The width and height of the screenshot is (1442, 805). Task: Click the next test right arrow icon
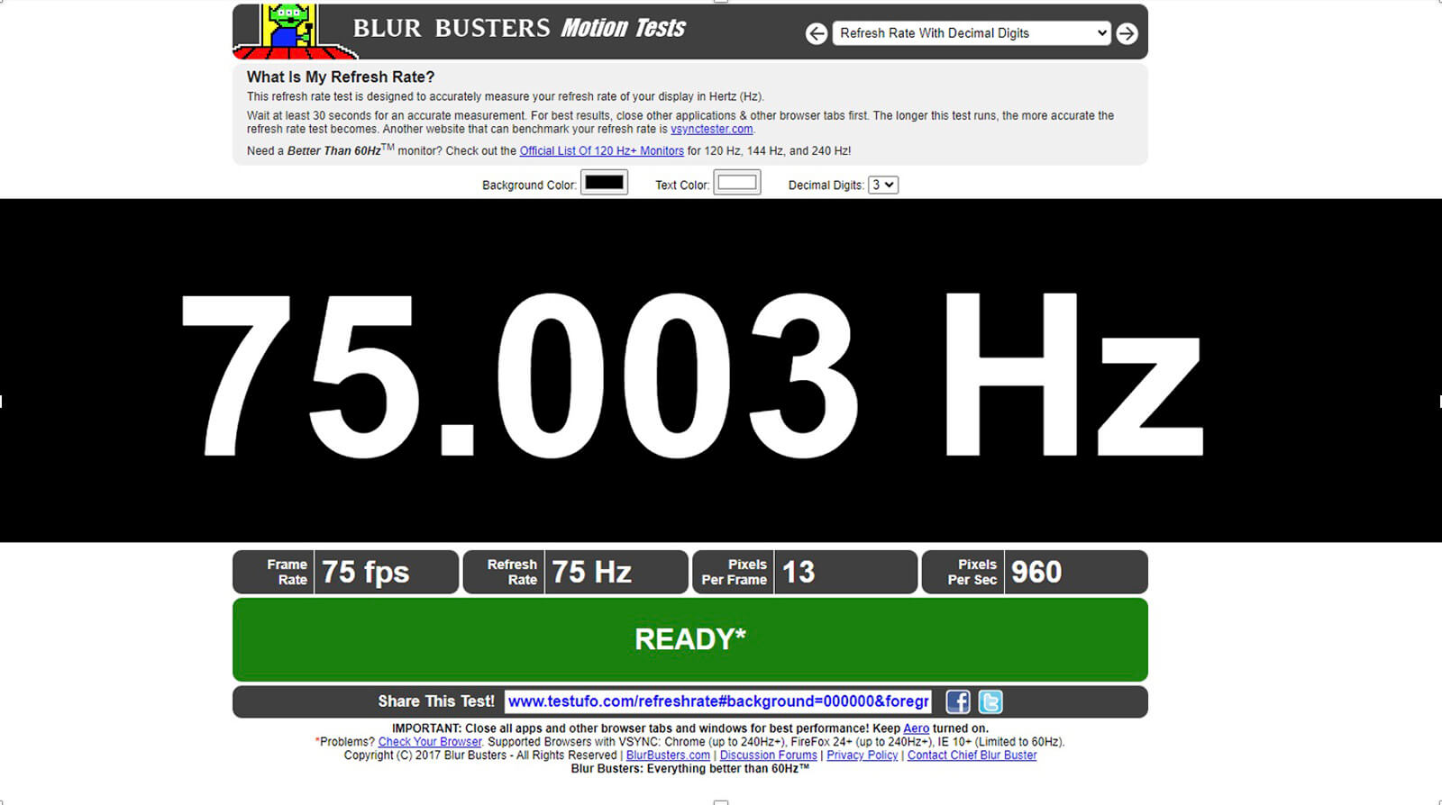pos(1127,33)
